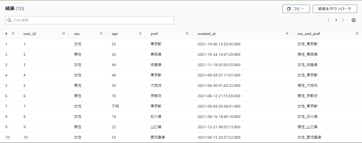
Task: Select page number 1
Action: pyautogui.click(x=336, y=20)
